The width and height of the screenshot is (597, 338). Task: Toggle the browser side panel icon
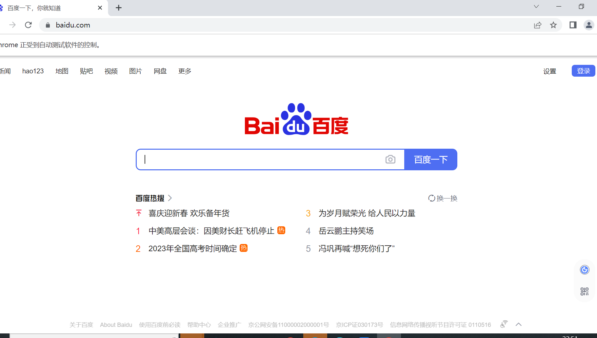click(573, 25)
